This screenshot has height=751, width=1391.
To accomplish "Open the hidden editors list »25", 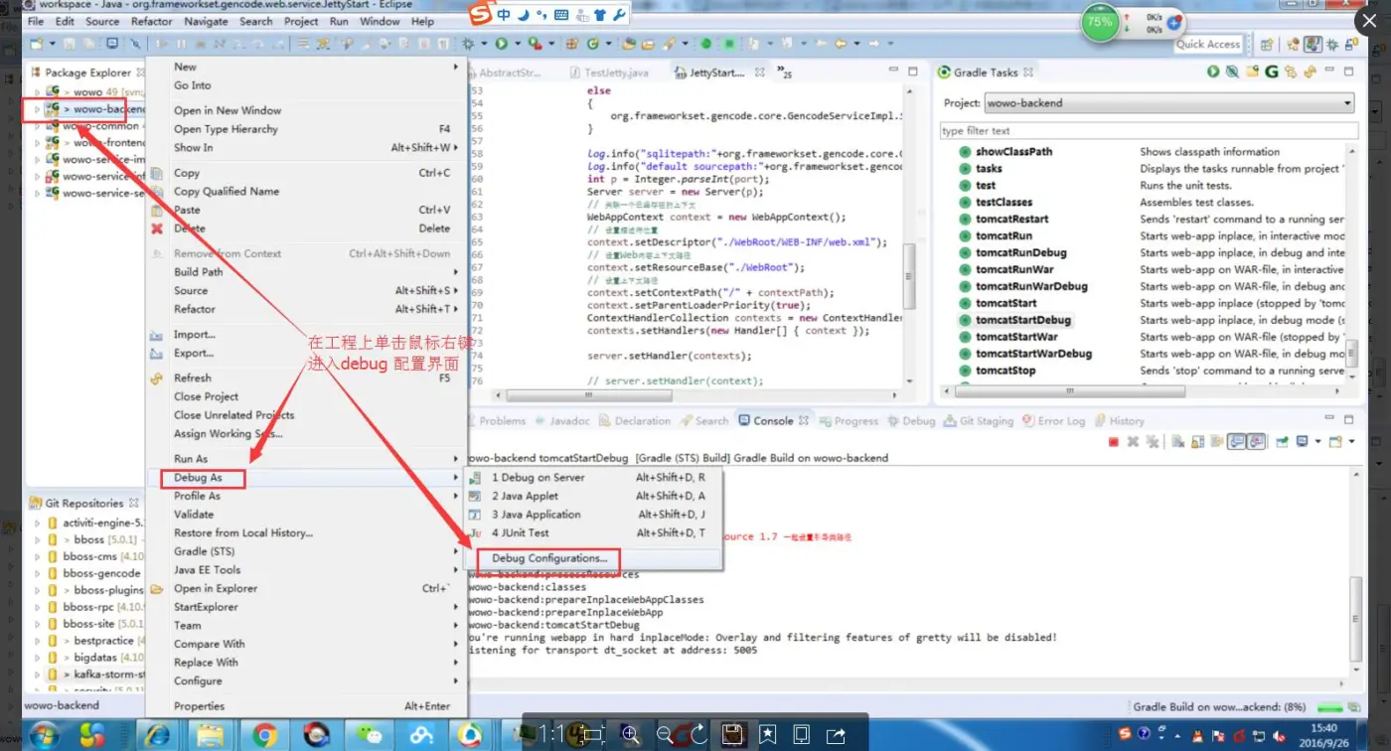I will pos(784,73).
